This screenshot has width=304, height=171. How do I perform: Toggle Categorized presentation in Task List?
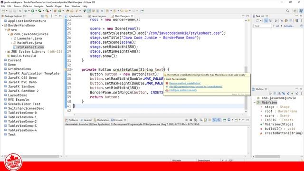(x=266, y=20)
